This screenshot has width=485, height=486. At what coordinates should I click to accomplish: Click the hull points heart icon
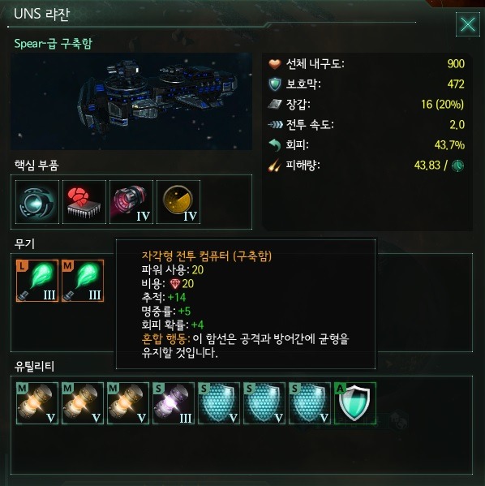click(275, 64)
